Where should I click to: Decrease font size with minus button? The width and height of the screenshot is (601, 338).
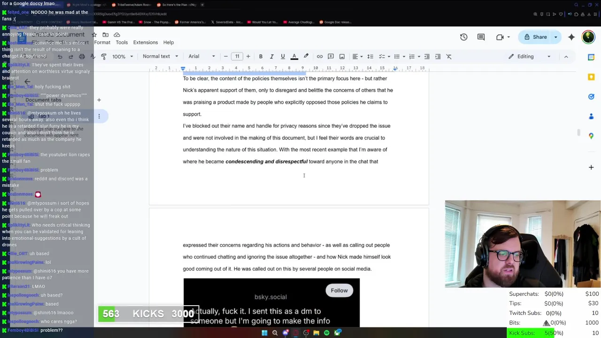tap(226, 56)
